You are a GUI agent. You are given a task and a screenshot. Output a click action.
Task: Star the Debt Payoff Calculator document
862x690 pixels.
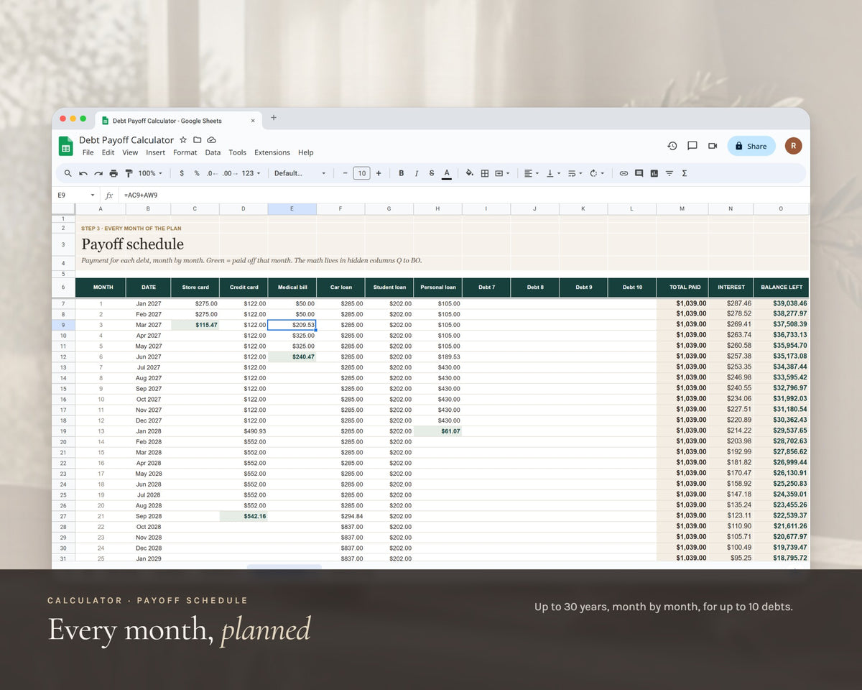[x=183, y=139]
